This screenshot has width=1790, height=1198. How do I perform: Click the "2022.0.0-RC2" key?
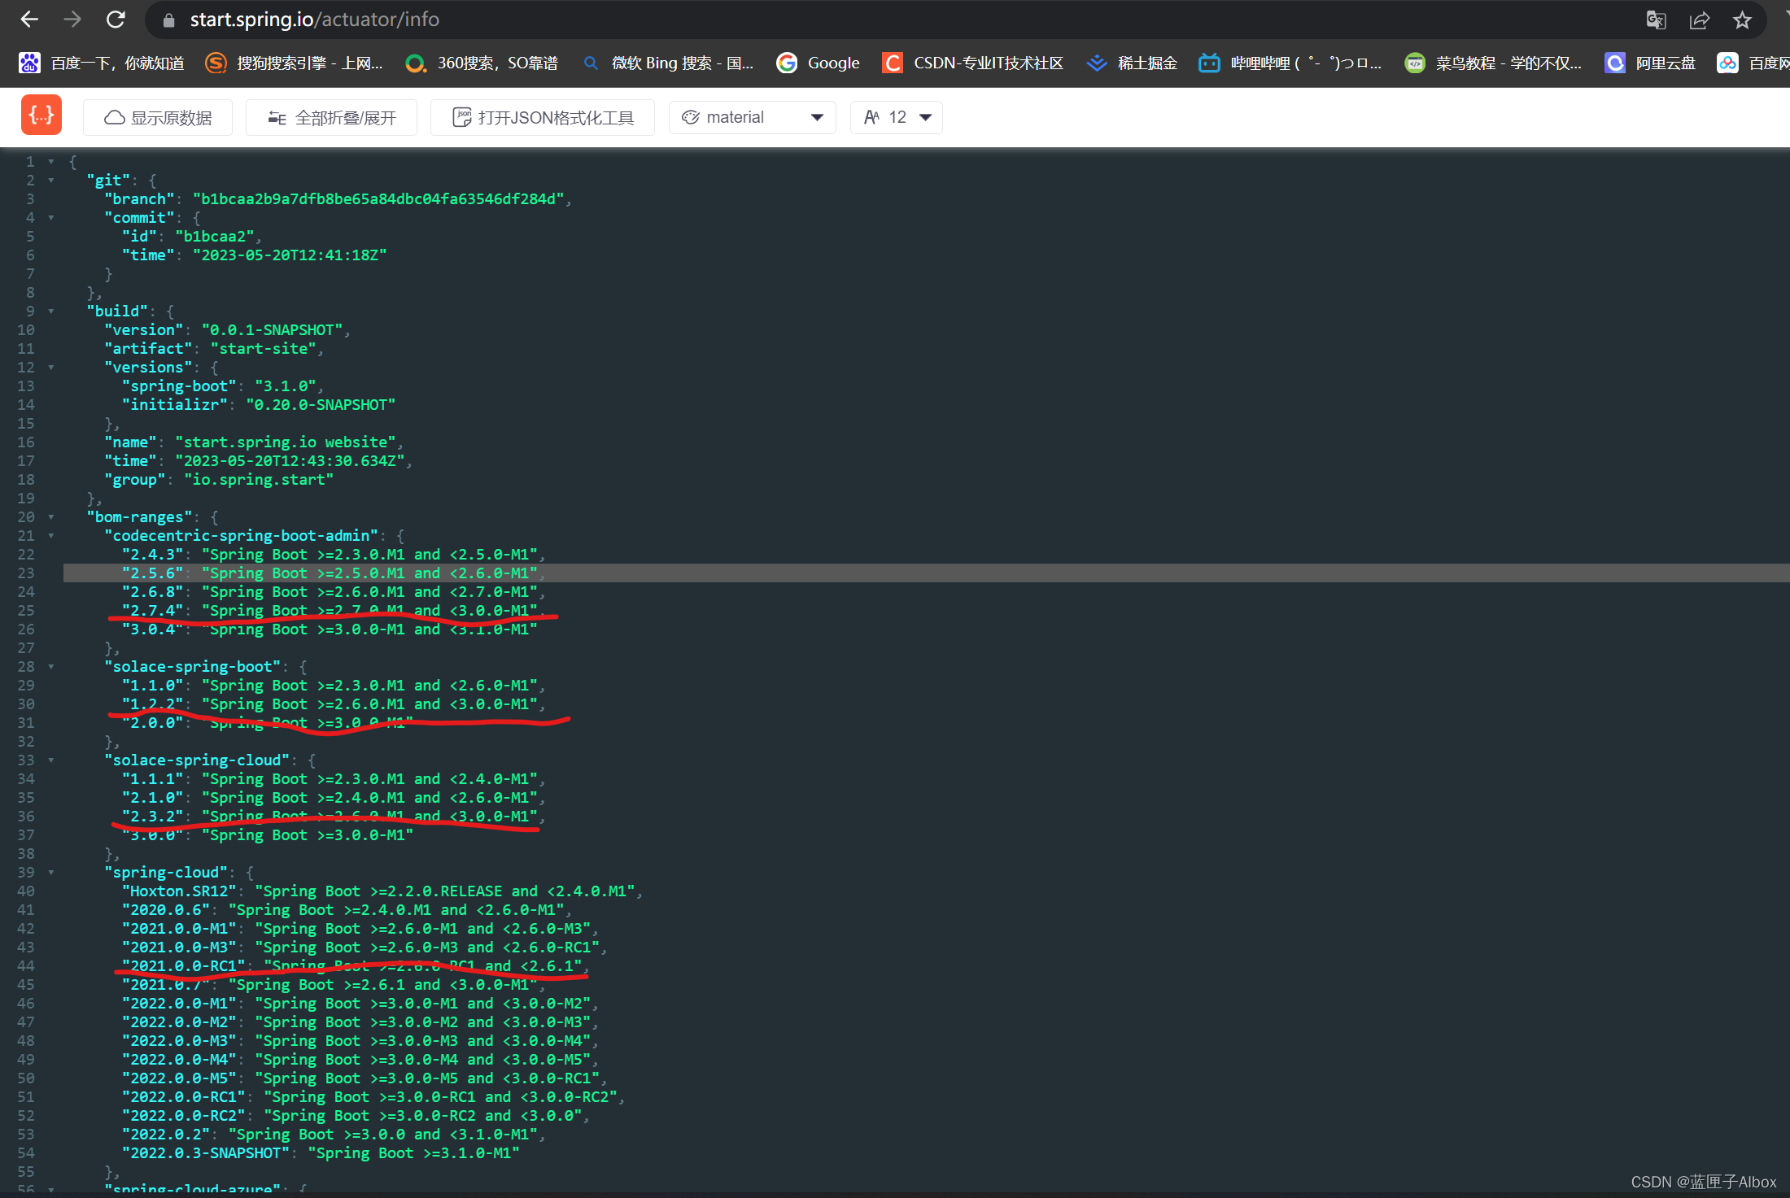[x=184, y=1116]
